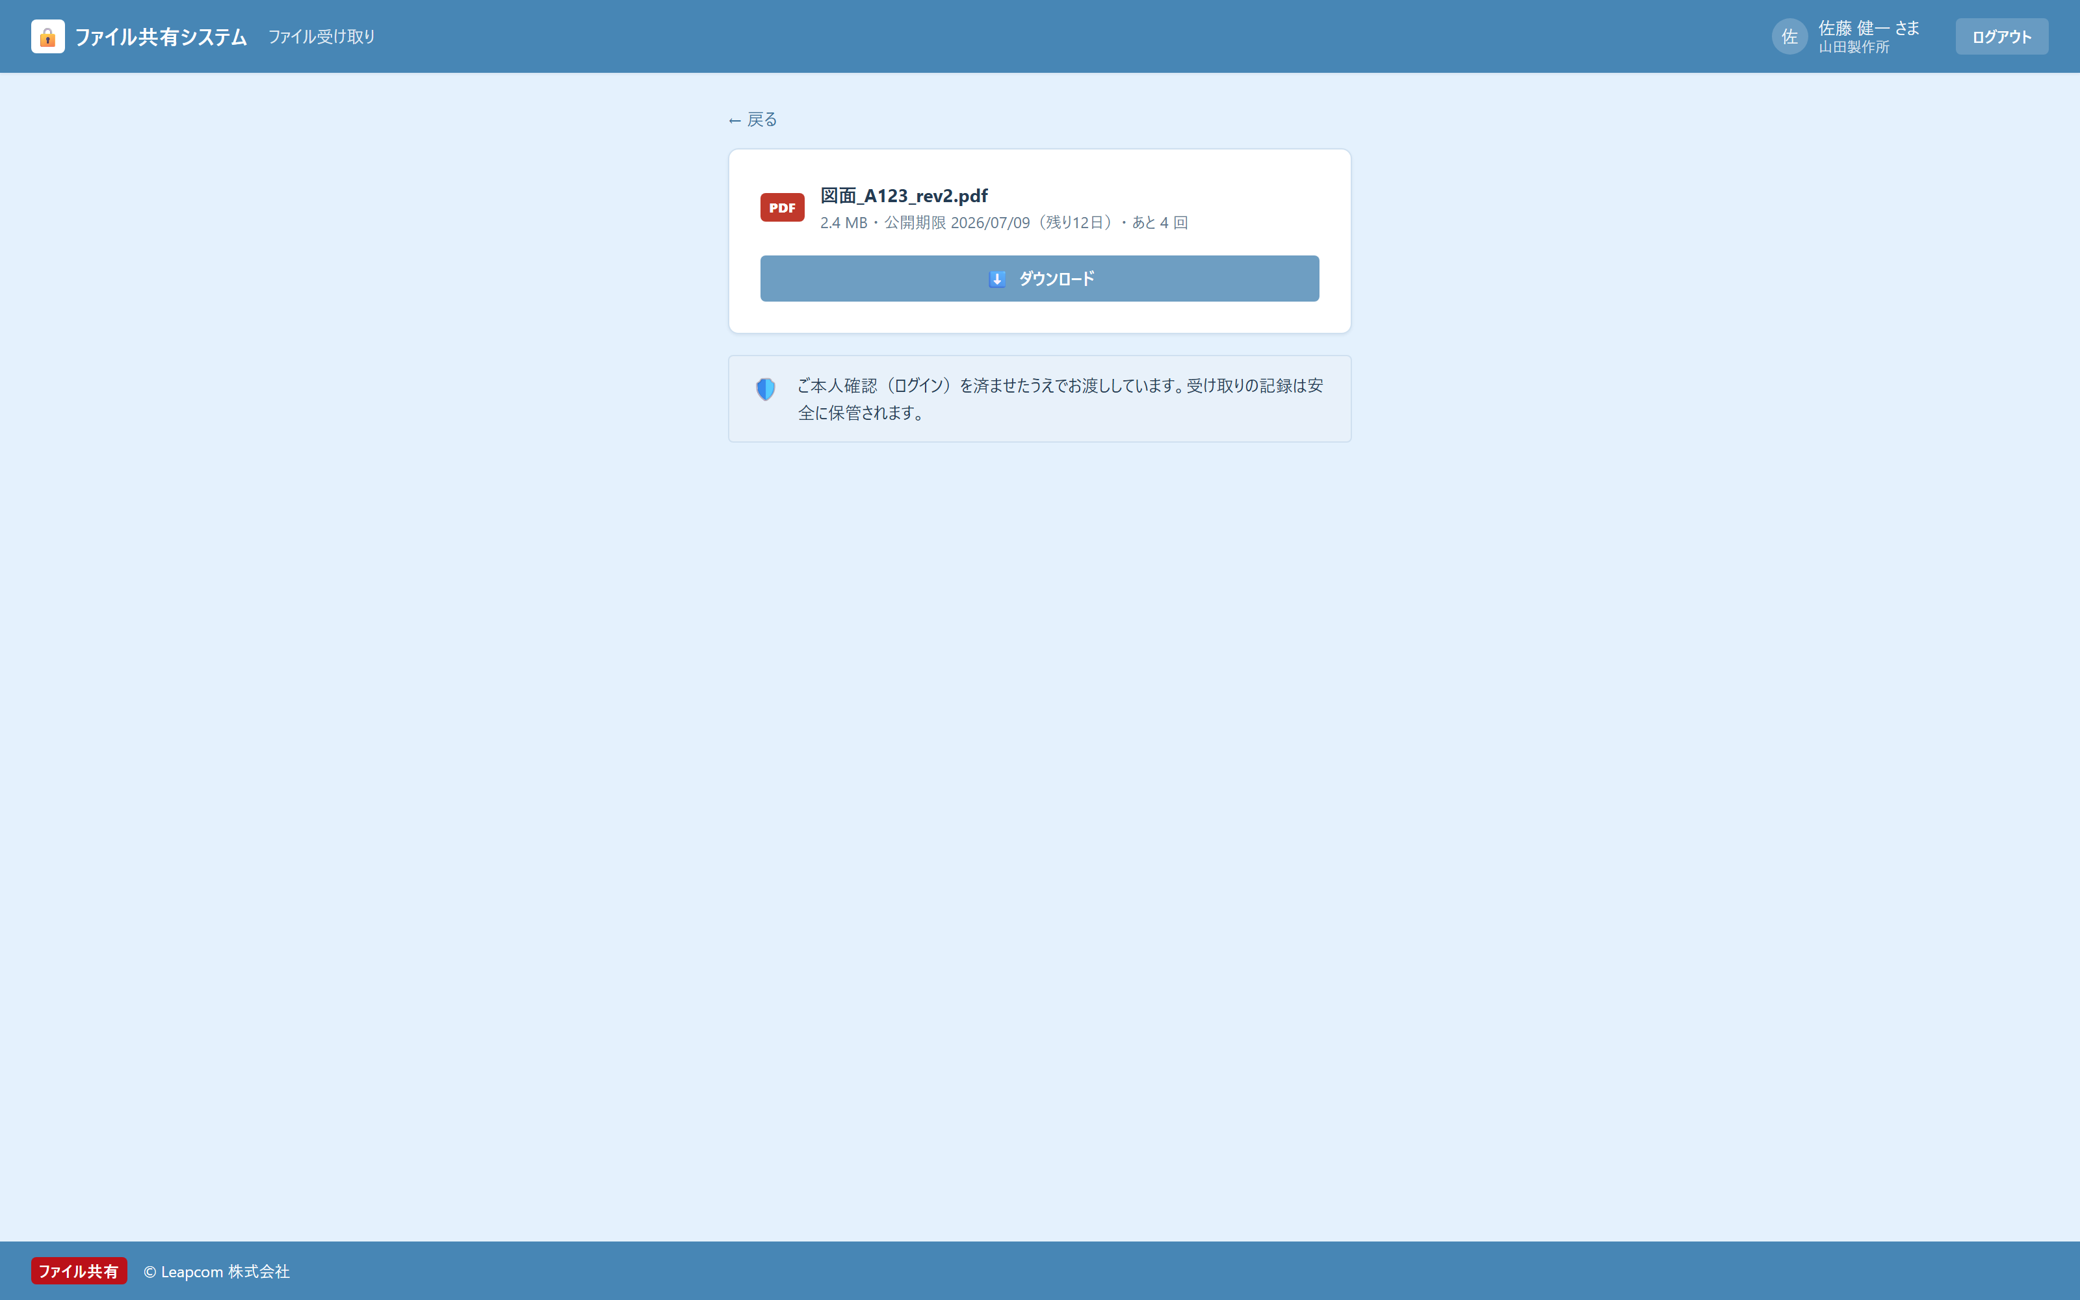
Task: Click the © Leapcom 株式会社 footer text
Action: (x=216, y=1271)
